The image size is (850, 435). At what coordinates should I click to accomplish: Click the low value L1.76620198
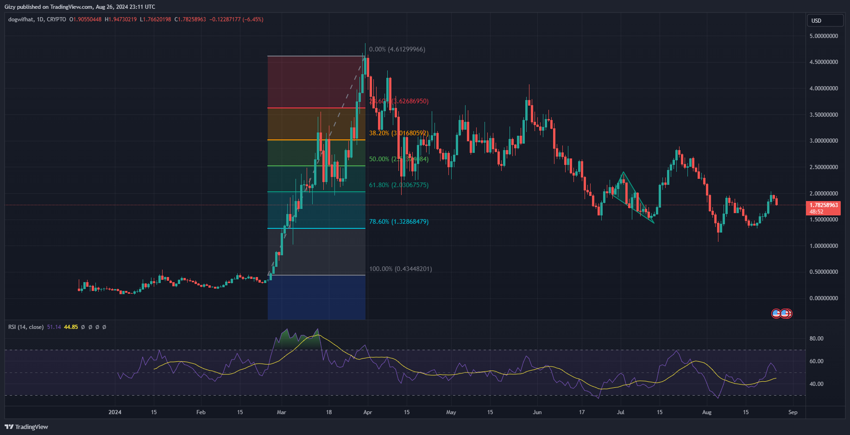155,19
